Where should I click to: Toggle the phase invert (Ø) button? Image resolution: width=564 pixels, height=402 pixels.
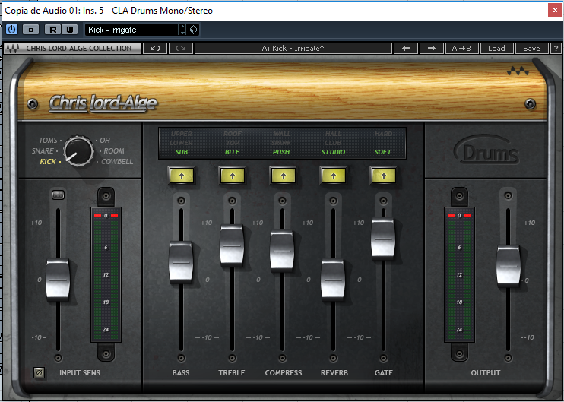click(x=39, y=373)
